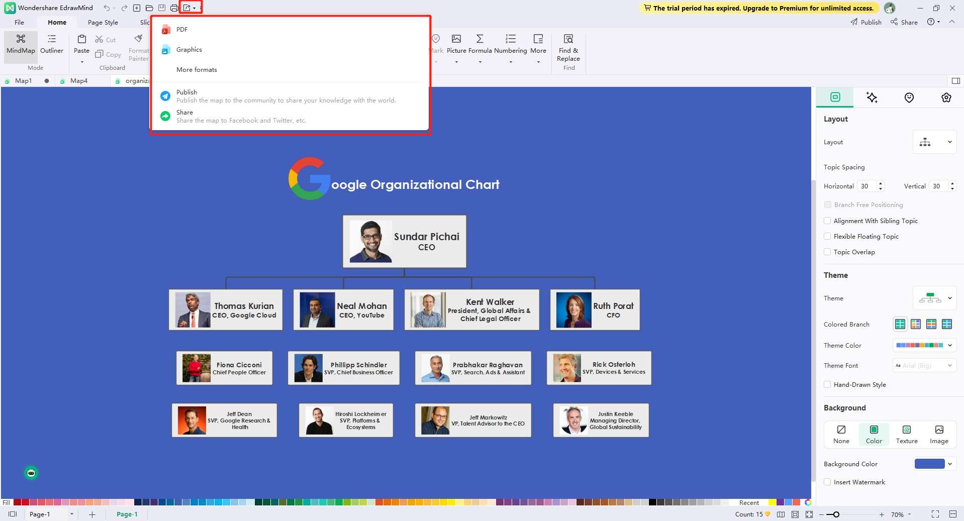Switch to the Map1 document tab

pyautogui.click(x=23, y=80)
